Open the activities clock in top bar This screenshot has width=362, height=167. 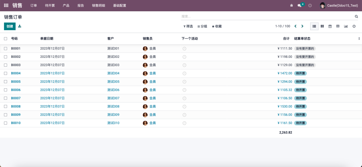pos(310,5)
